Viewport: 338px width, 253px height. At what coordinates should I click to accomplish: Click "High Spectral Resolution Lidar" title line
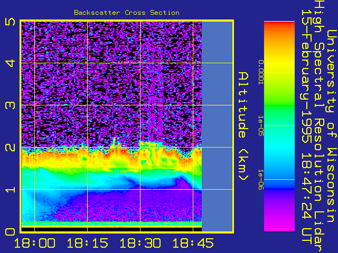point(318,126)
